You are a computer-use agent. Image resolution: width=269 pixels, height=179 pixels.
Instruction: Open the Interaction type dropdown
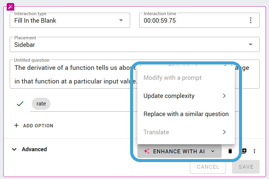[70, 20]
